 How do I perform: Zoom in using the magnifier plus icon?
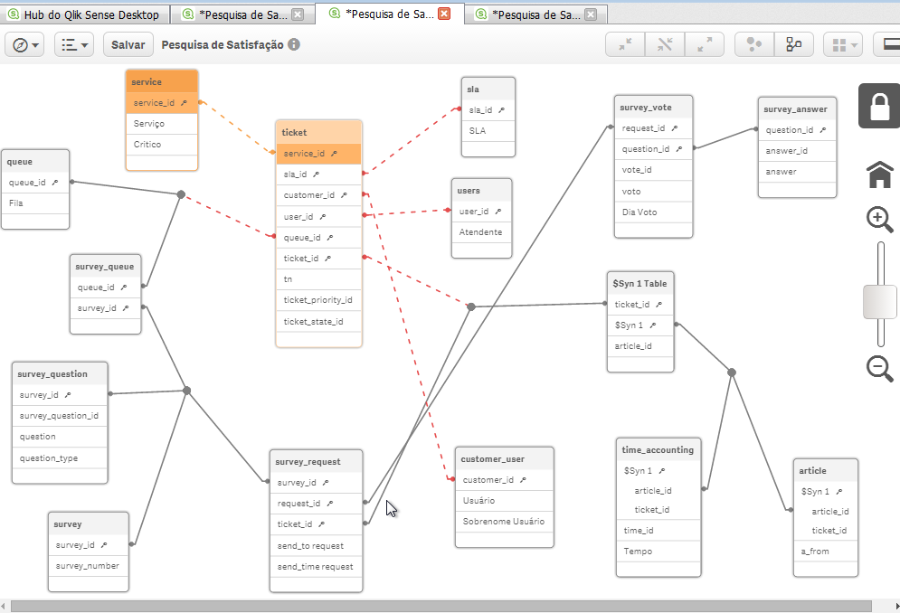point(878,220)
